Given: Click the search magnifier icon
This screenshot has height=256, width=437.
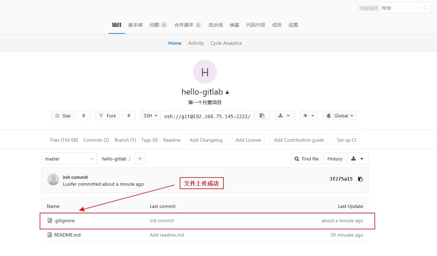Looking at the screenshot, I should click(x=425, y=8).
